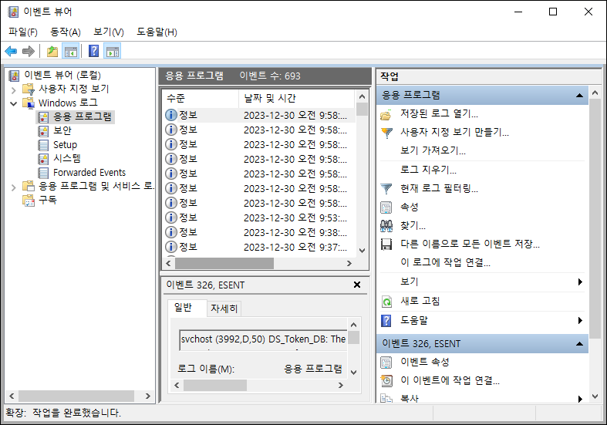Click the floppy disk save events icon
The height and width of the screenshot is (425, 607).
(x=386, y=245)
